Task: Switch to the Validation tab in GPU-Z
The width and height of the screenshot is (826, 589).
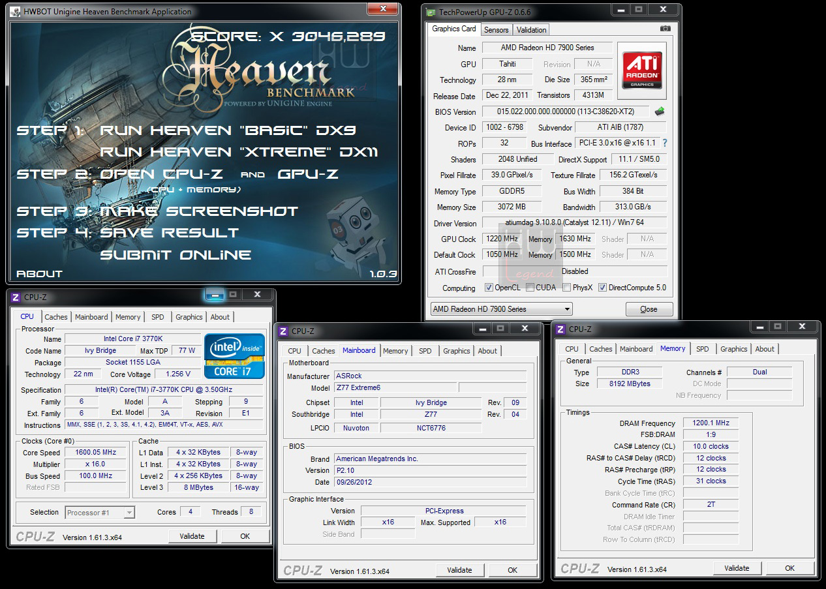Action: point(531,30)
